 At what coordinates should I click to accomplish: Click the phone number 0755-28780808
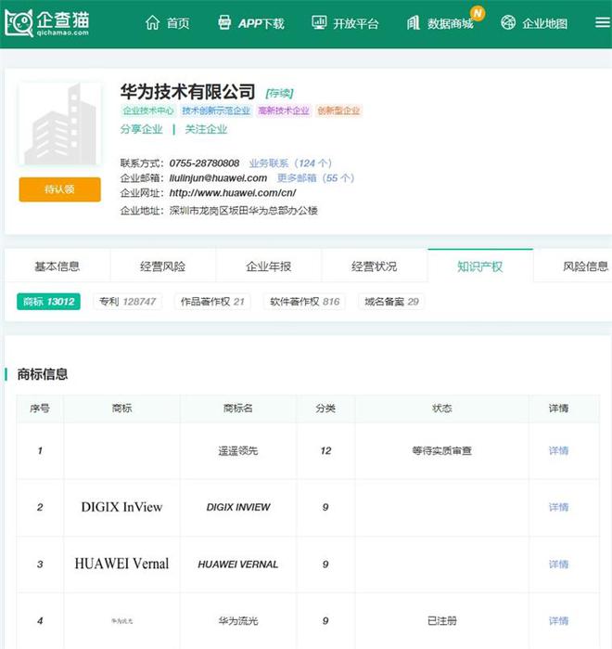click(x=205, y=163)
